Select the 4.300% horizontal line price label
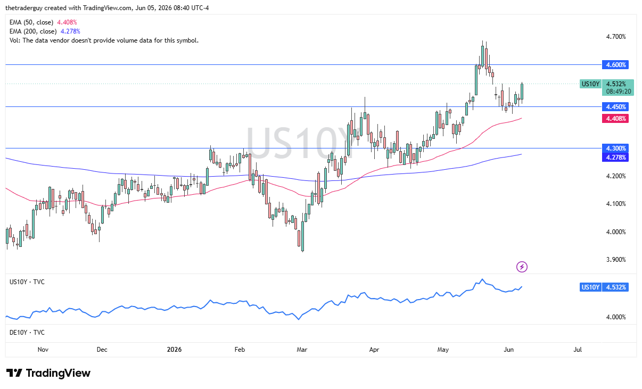This screenshot has width=642, height=389. click(615, 148)
